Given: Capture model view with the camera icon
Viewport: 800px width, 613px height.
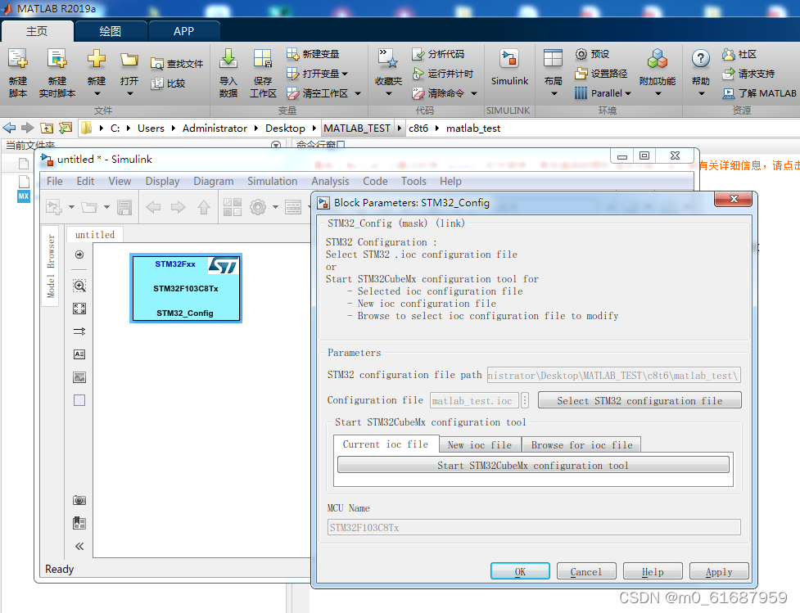Looking at the screenshot, I should click(x=78, y=500).
